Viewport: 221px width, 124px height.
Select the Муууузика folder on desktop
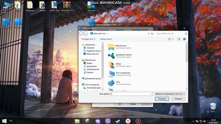(x=30, y=7)
